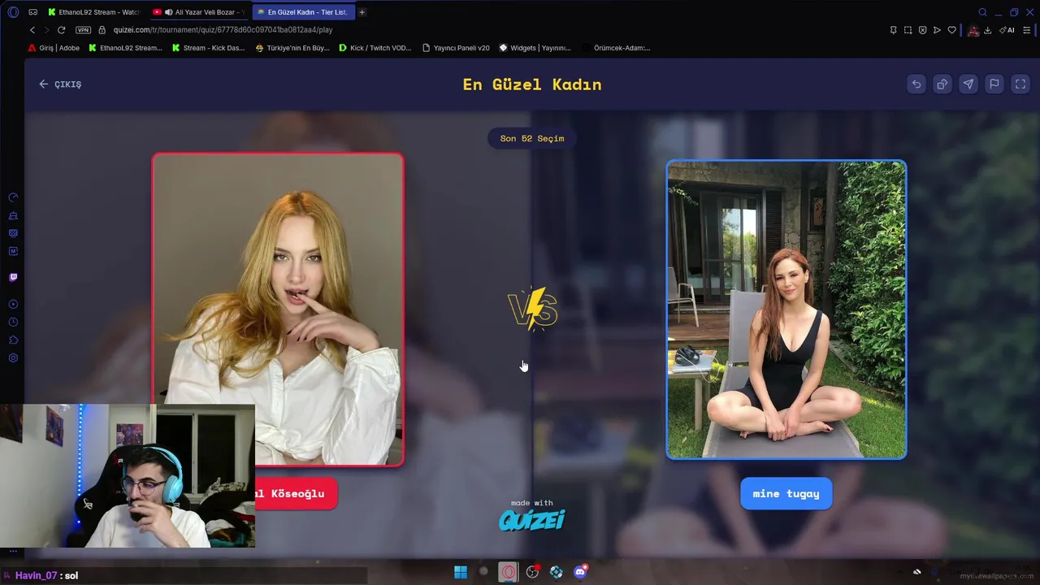Screen dimensions: 1040x585
Task: Select the En Güzel Kadın - Tier List tab
Action: pyautogui.click(x=305, y=12)
